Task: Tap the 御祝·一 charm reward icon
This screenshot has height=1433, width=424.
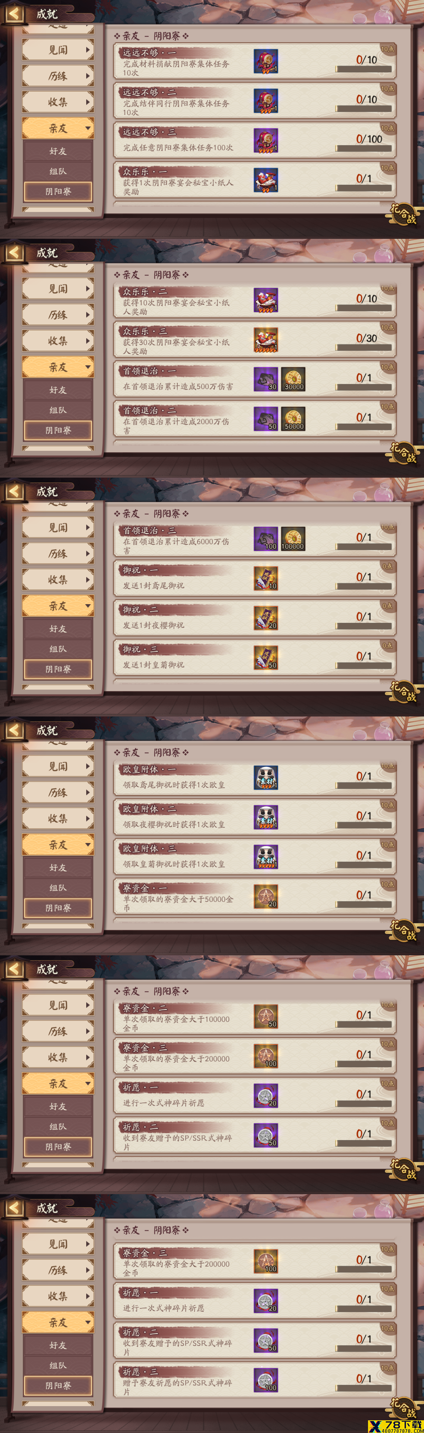Action: (x=266, y=578)
